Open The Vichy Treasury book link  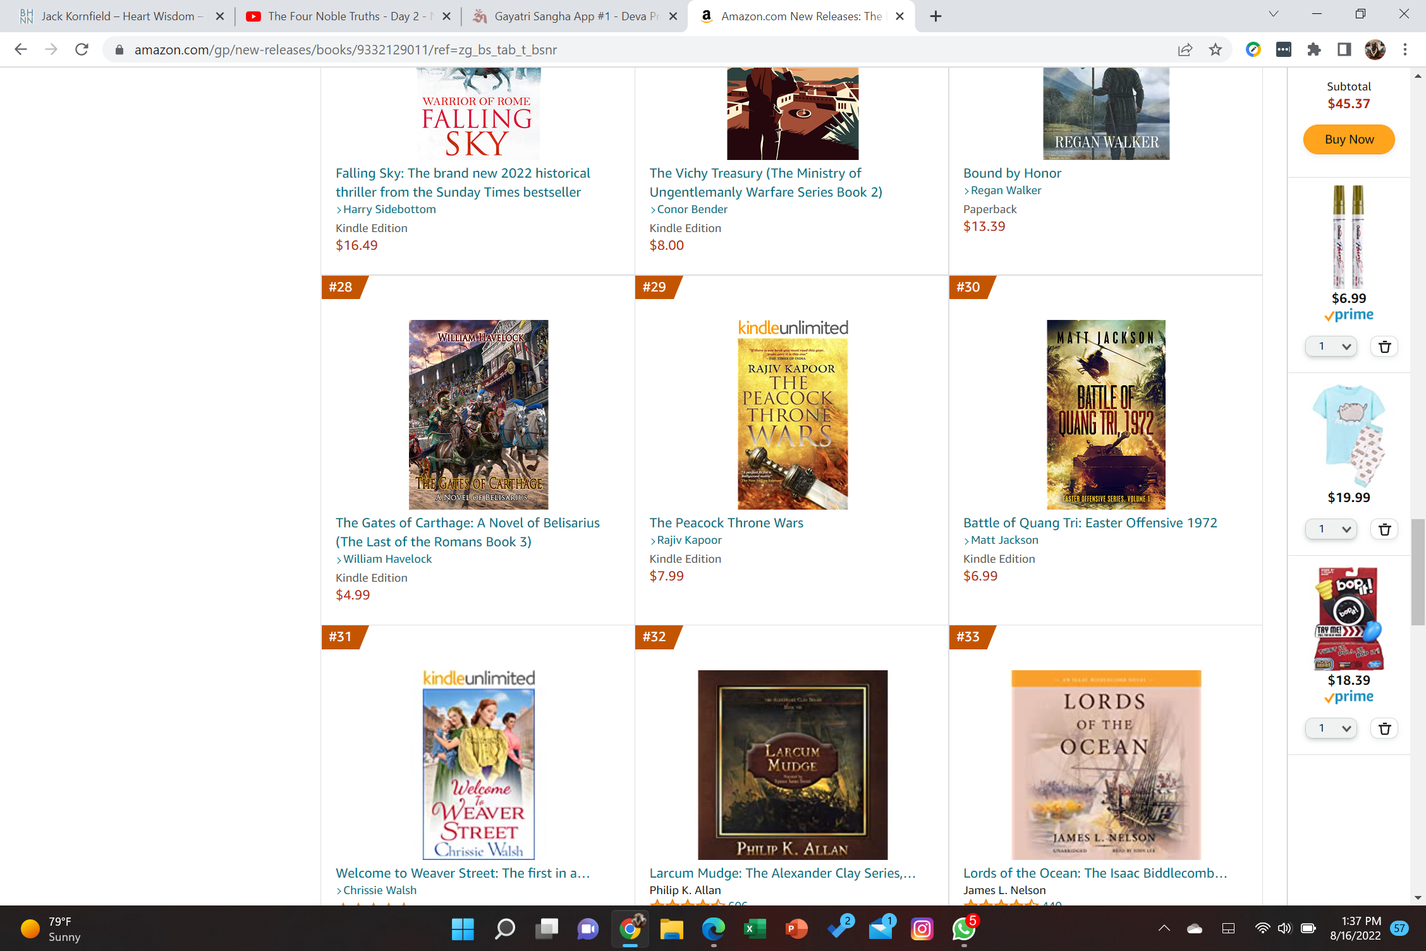pyautogui.click(x=765, y=183)
